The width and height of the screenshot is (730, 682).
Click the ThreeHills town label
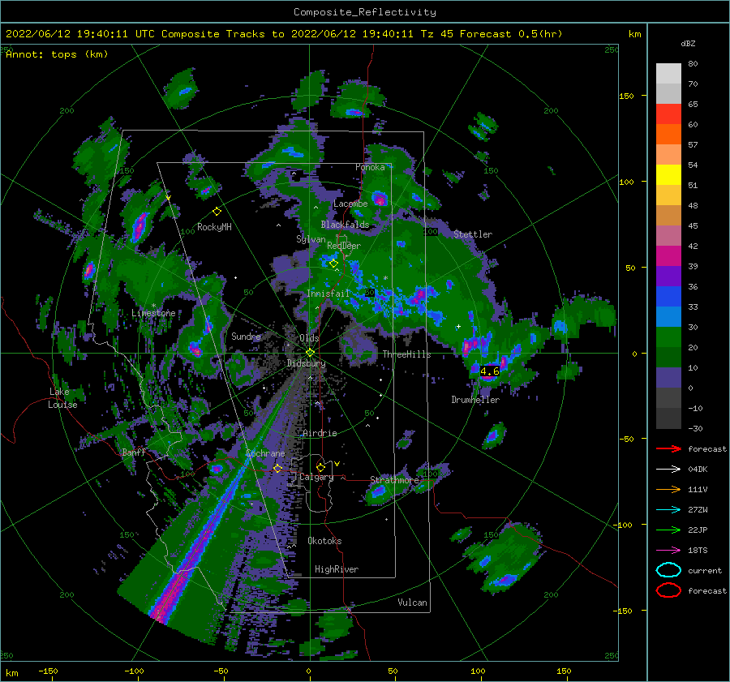point(406,354)
